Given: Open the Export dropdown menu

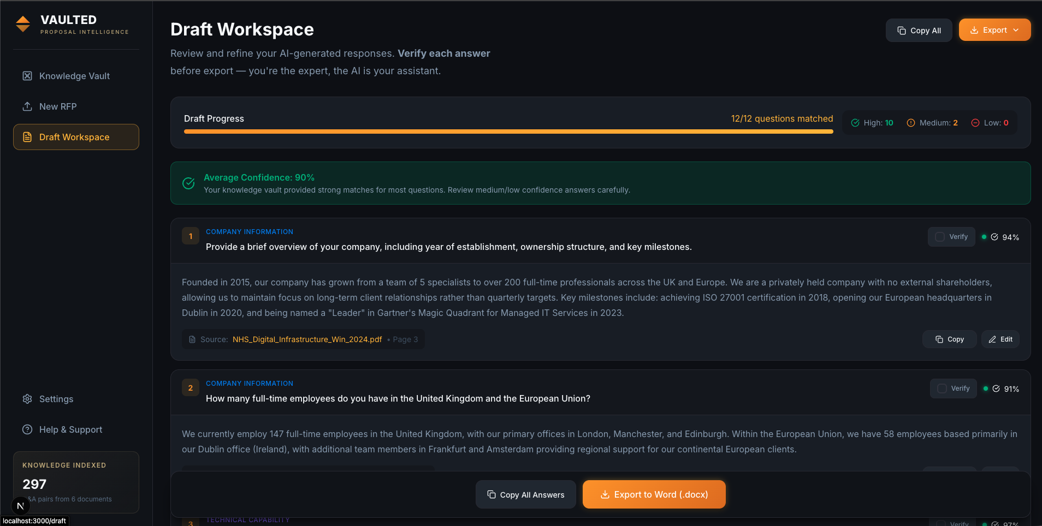Looking at the screenshot, I should (994, 30).
